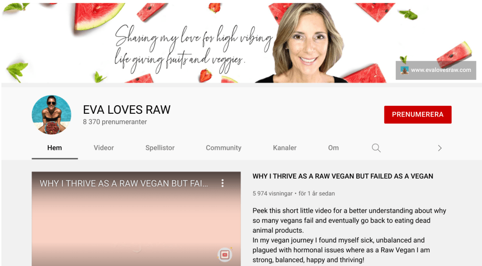Click the 8 370 prenumeranter subscriber count

[x=115, y=122]
